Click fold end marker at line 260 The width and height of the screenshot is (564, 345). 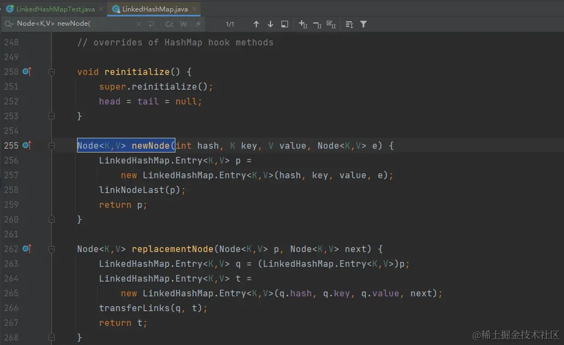[x=51, y=219]
